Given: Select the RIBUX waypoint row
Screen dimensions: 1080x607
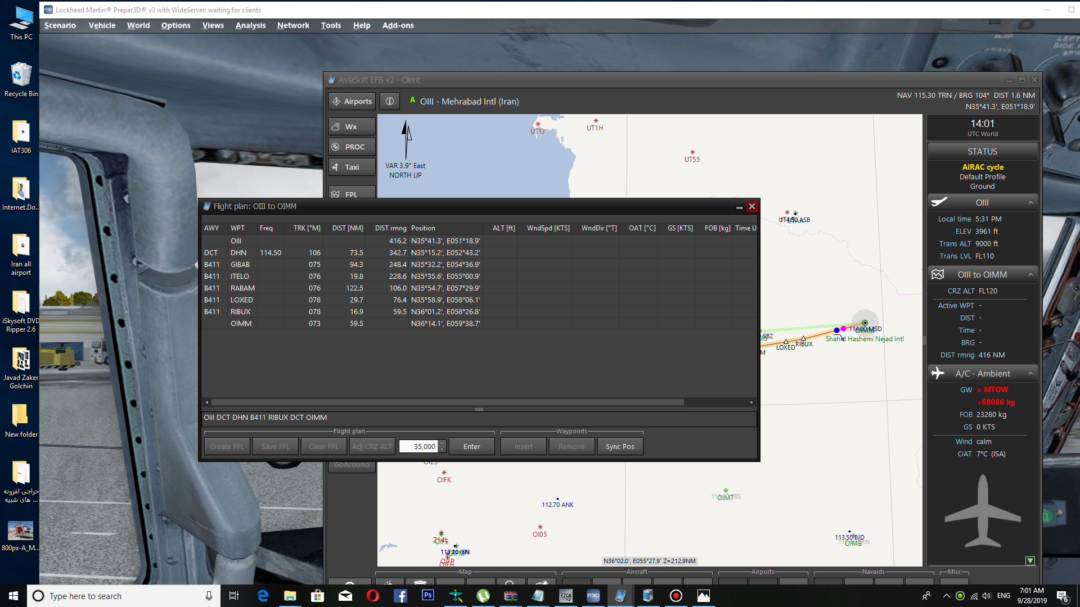Looking at the screenshot, I should point(479,312).
